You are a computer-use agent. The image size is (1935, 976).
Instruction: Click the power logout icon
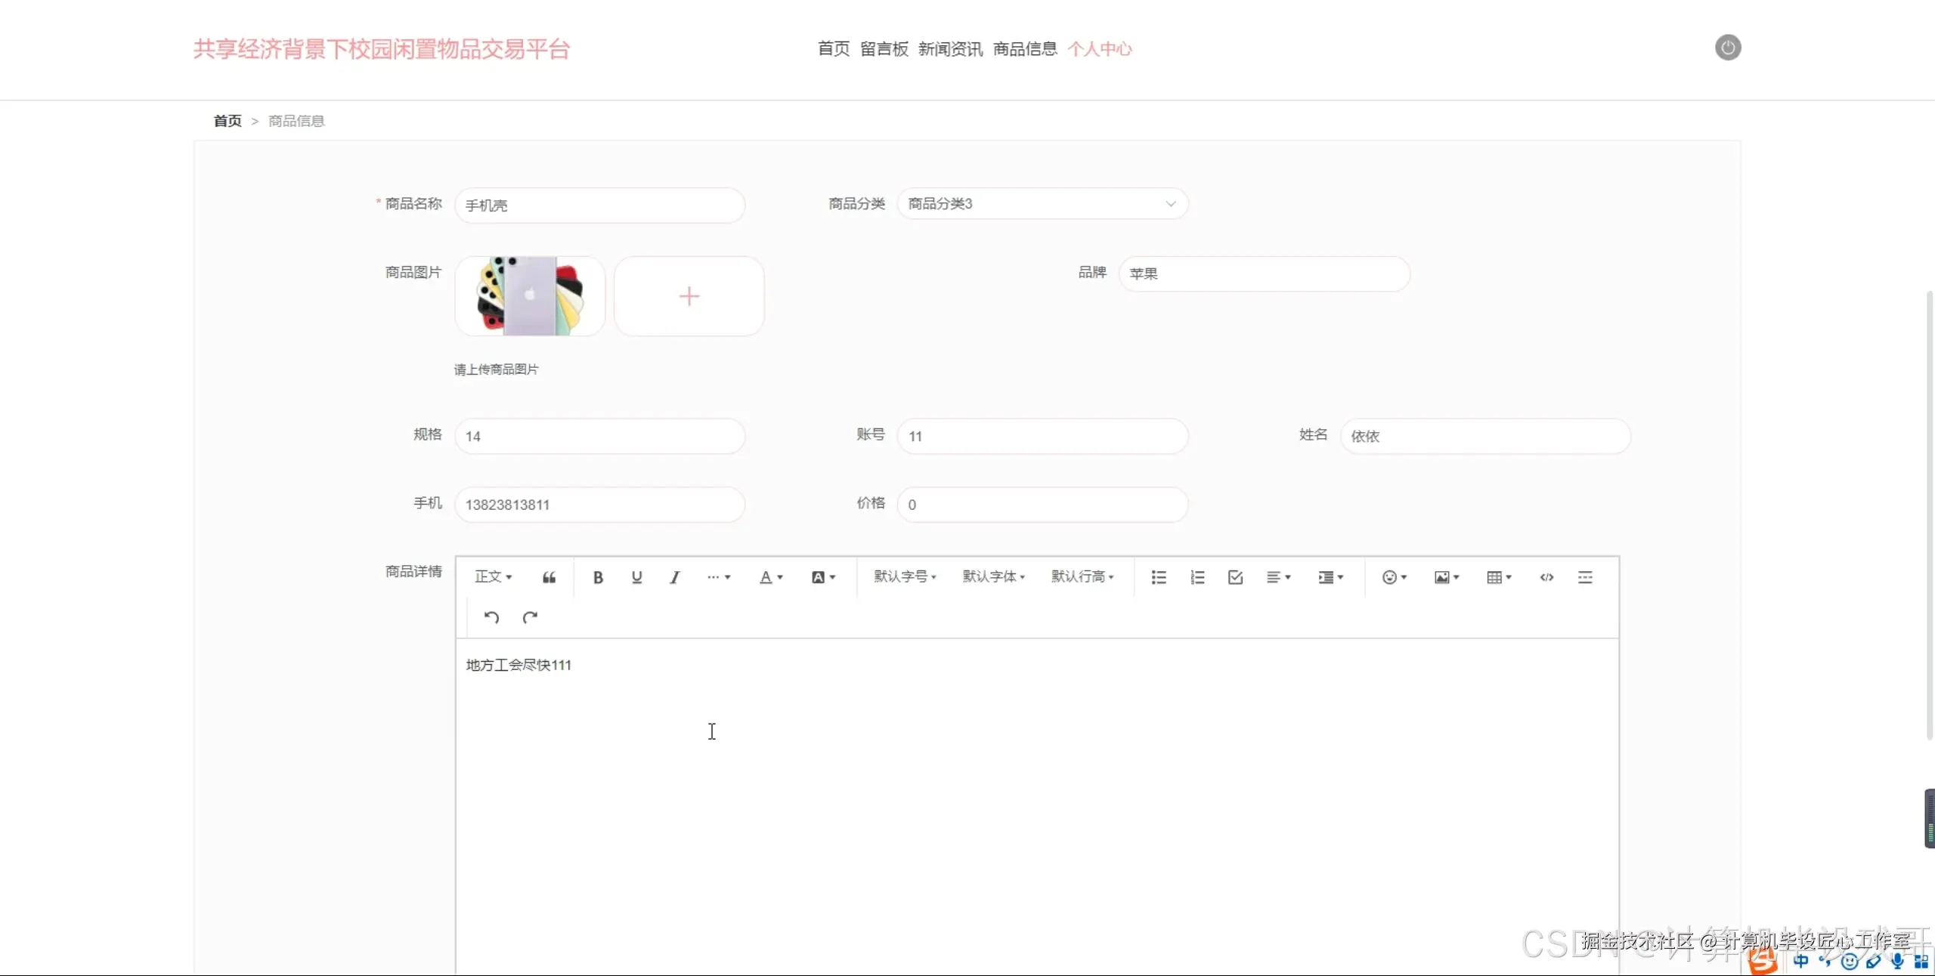1727,48
